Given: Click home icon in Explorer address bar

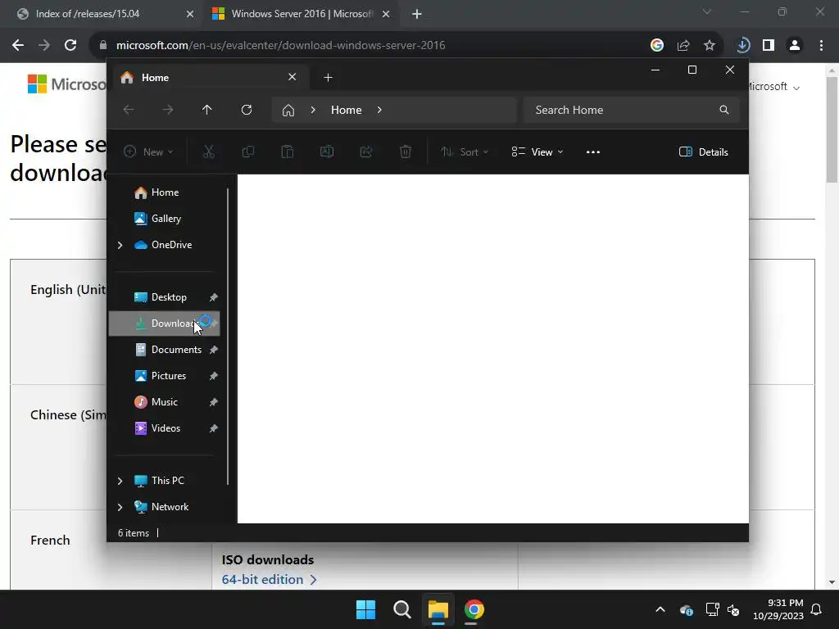Looking at the screenshot, I should (288, 111).
